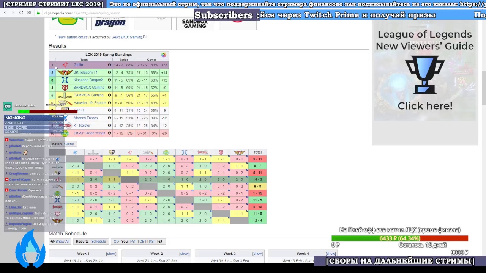Click the info icon next to SANDBOX Gaming
The width and height of the screenshot is (486, 273).
click(109, 88)
